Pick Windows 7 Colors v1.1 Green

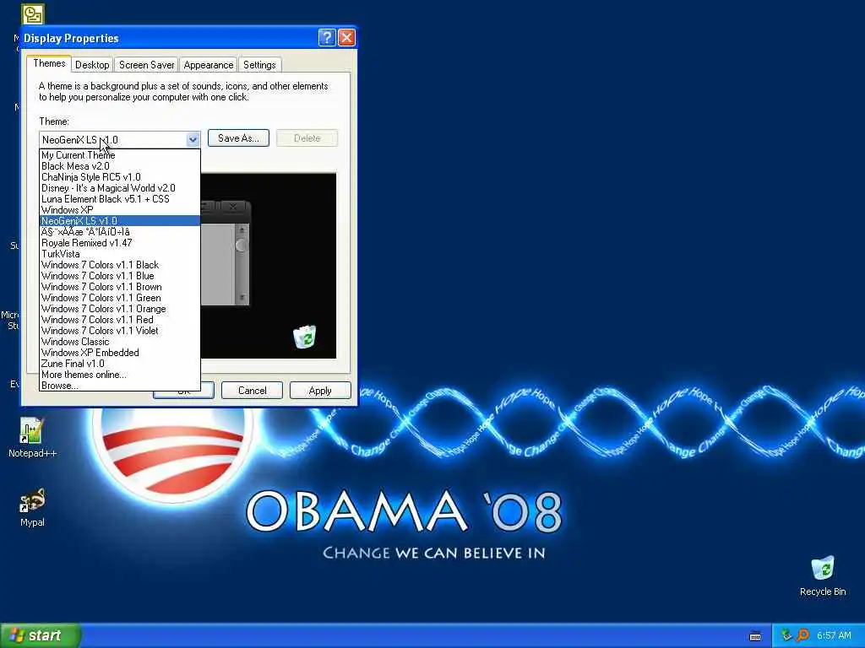(120, 298)
